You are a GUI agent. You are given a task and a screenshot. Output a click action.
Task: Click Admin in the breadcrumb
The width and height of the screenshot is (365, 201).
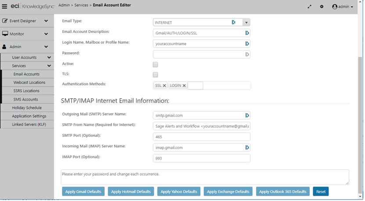[64, 5]
